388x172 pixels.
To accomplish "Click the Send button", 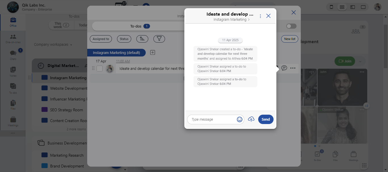I will pyautogui.click(x=266, y=119).
